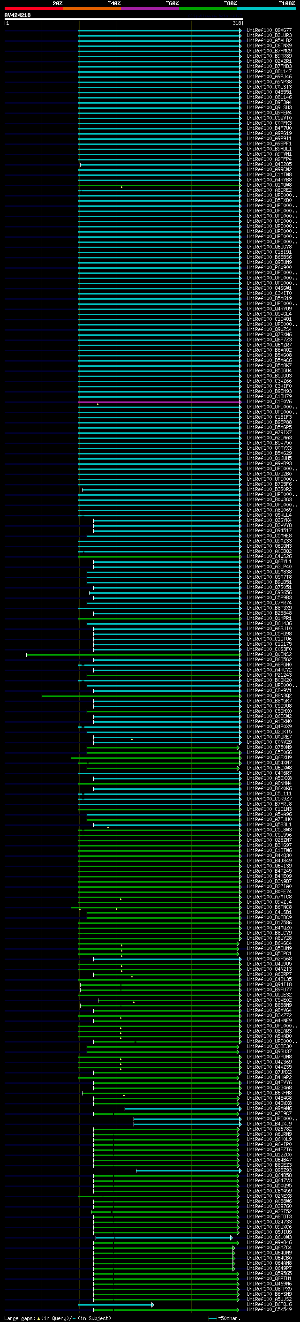Click the UniRef100_C5WVT0 label
300x1322 pixels.
[269, 118]
